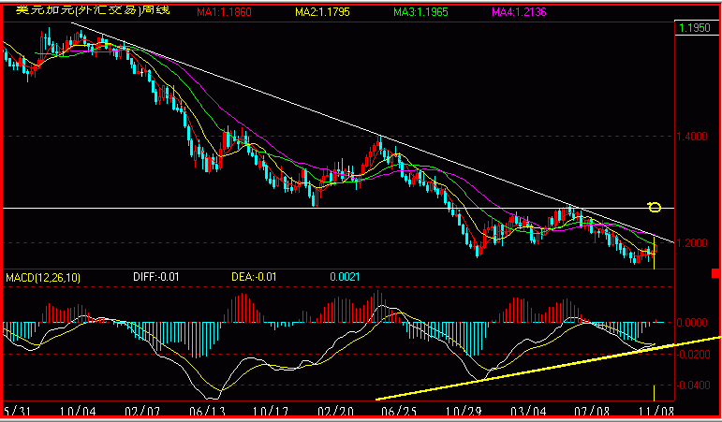This screenshot has height=422, width=722.
Task: Select the MA2:1.1795 indicator label
Action: pos(322,12)
